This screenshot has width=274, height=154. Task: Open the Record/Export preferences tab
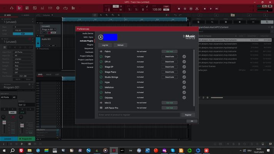point(87,64)
